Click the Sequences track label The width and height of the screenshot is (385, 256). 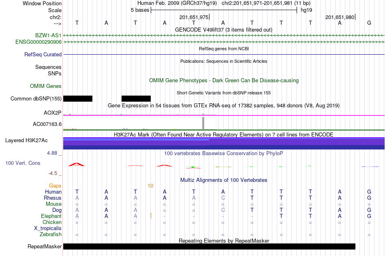point(48,67)
